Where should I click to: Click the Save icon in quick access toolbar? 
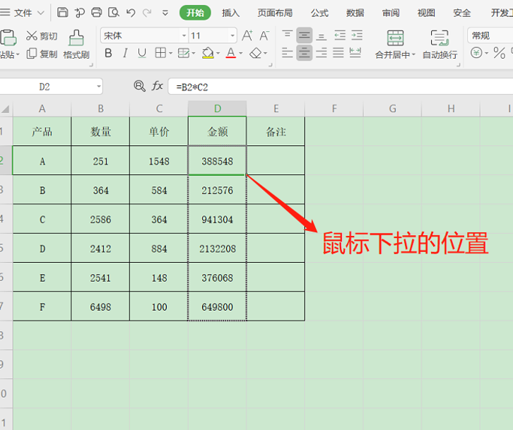[x=62, y=13]
